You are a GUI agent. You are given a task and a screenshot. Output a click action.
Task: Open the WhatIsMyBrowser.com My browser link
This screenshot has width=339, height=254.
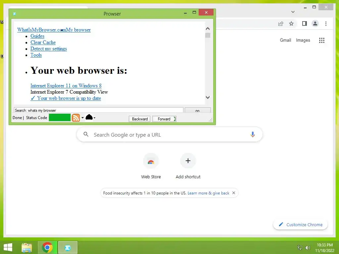coord(54,30)
